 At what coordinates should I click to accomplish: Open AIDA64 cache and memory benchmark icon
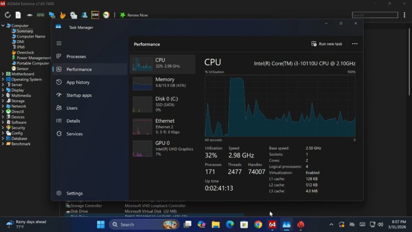(x=41, y=15)
